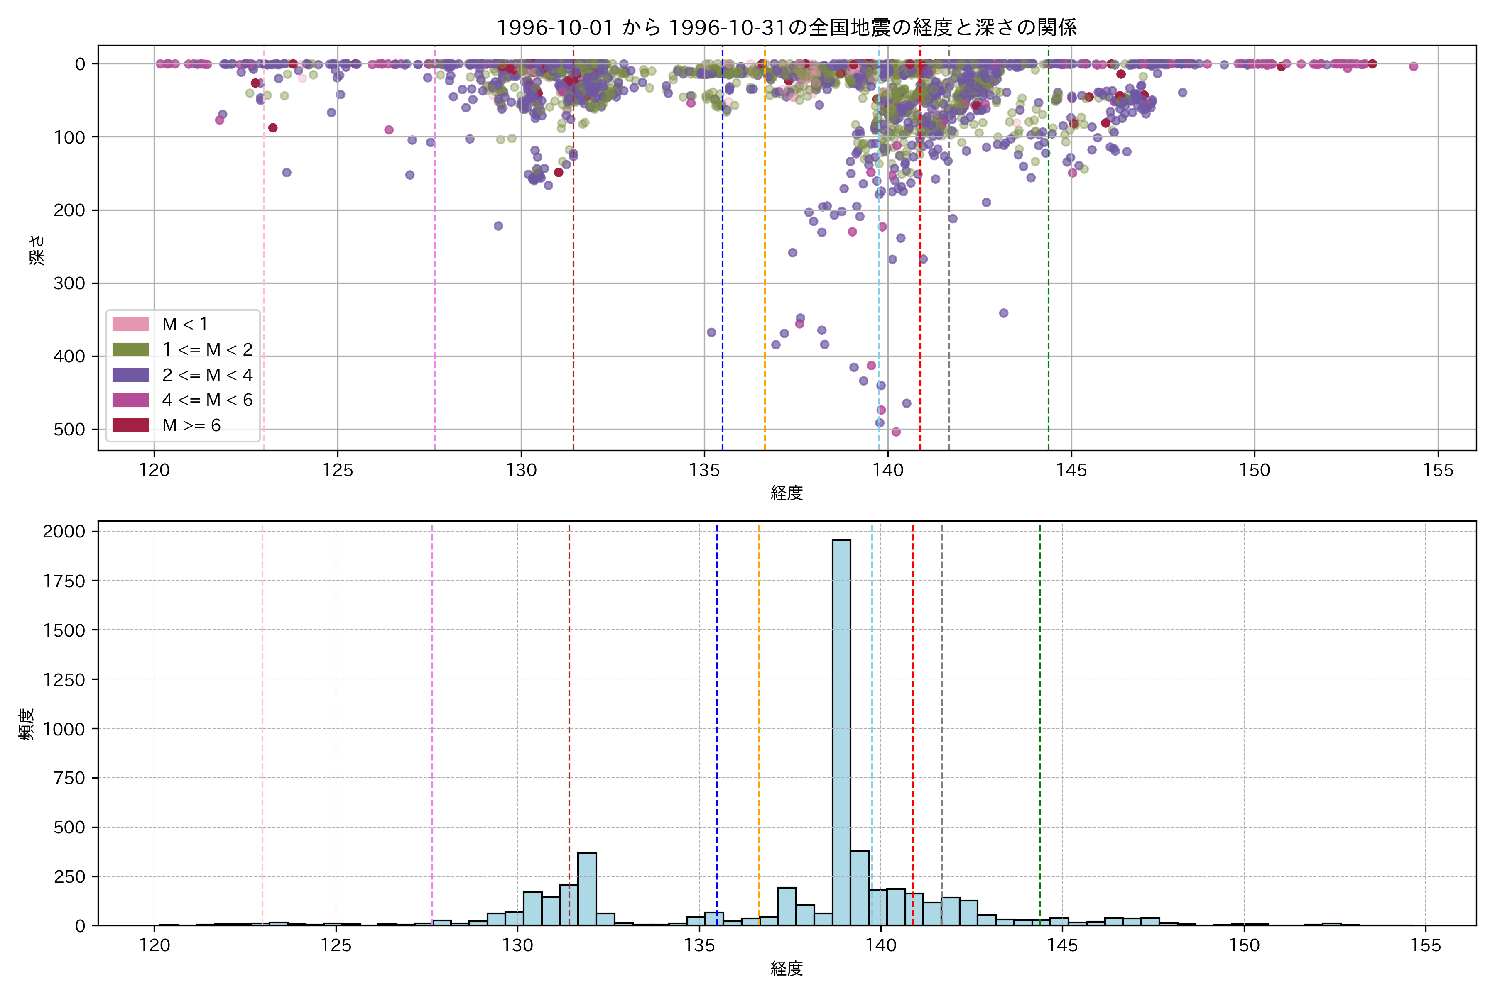Click the 経度 x-axis label under scatter plot
Image resolution: width=1495 pixels, height=996 pixels.
point(786,493)
